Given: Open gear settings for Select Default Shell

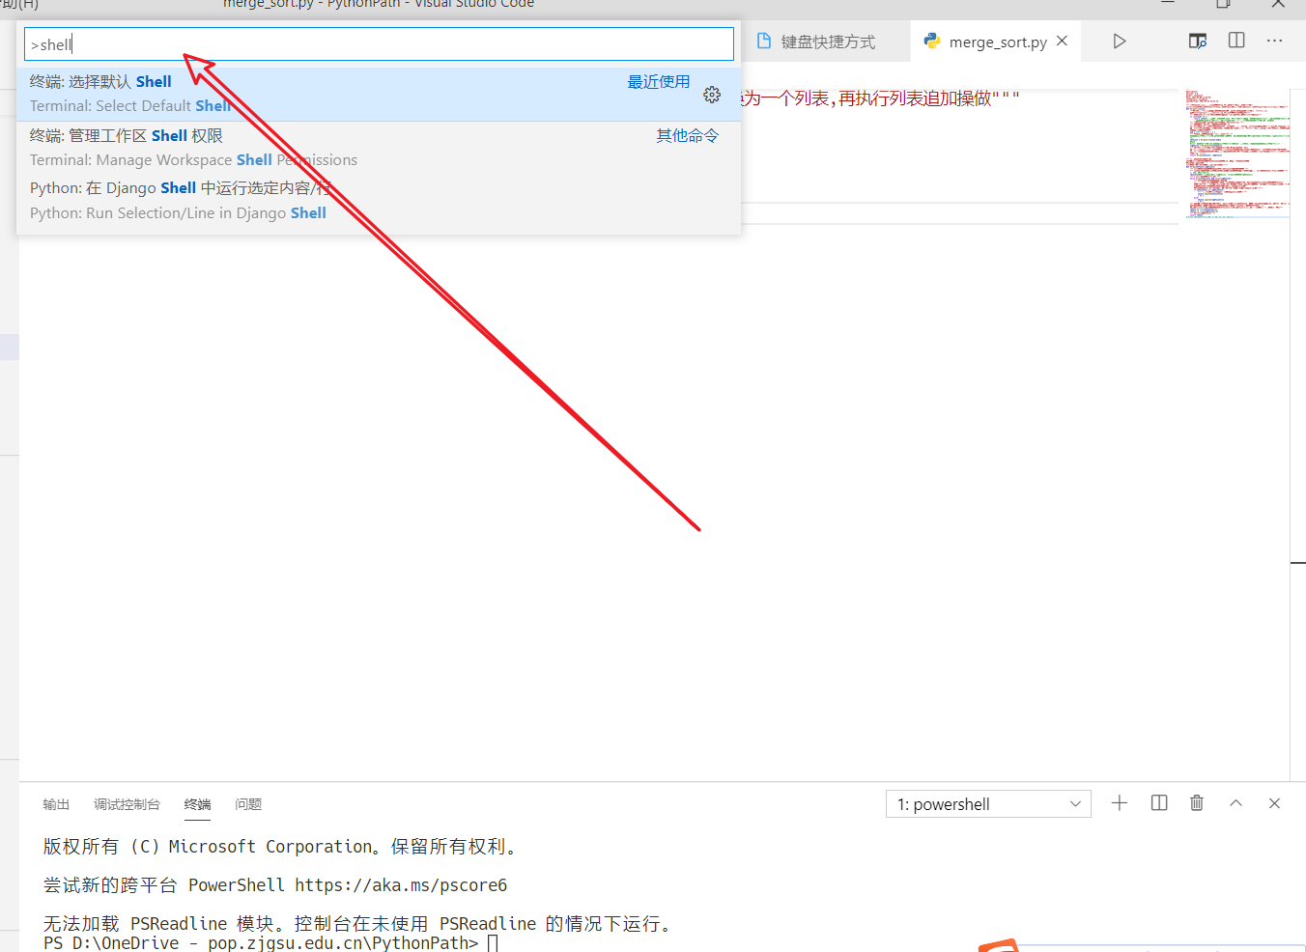Looking at the screenshot, I should point(712,95).
